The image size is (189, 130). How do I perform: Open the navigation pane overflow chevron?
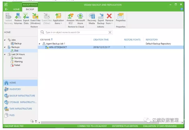(x=36, y=121)
